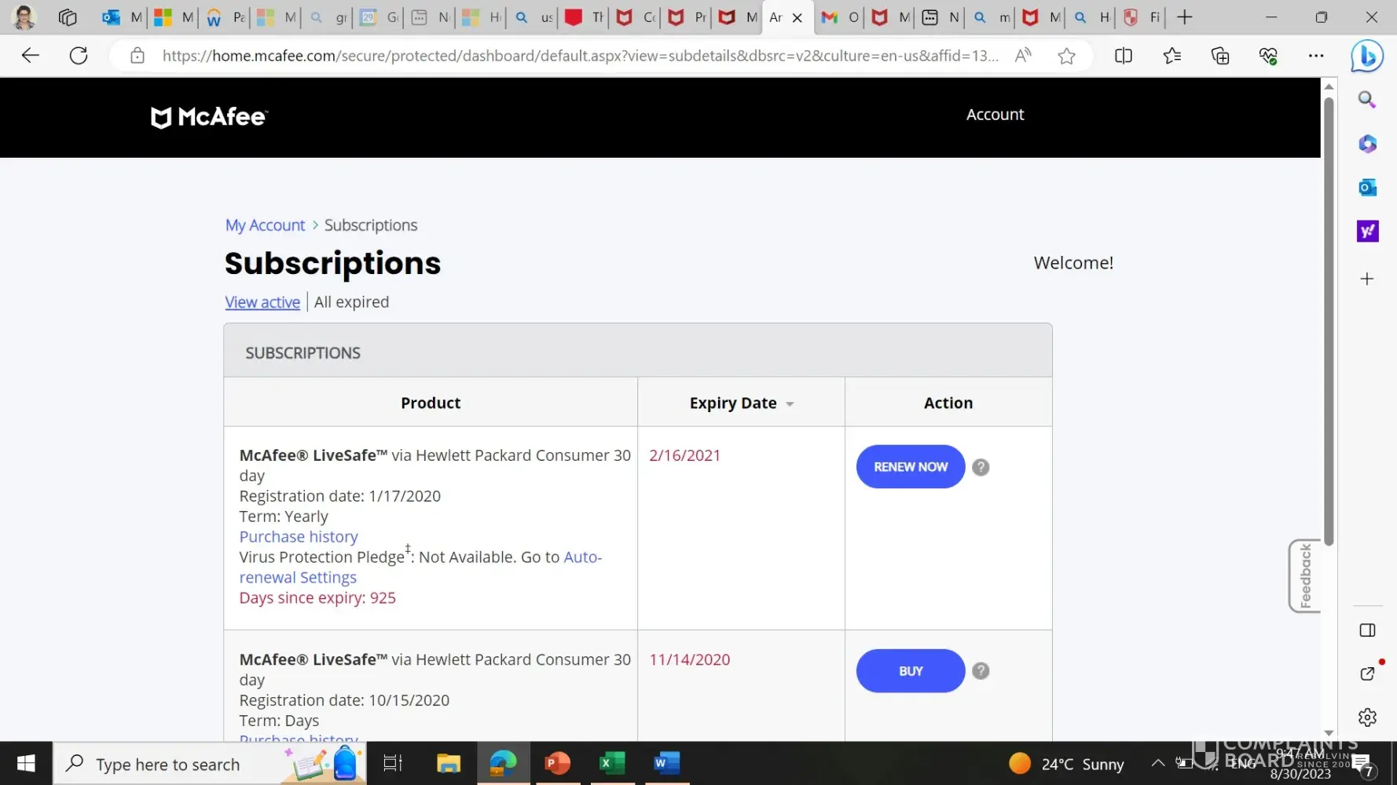Open Microsoft 365 in the Edge sidebar
The image size is (1397, 785).
pyautogui.click(x=1367, y=144)
